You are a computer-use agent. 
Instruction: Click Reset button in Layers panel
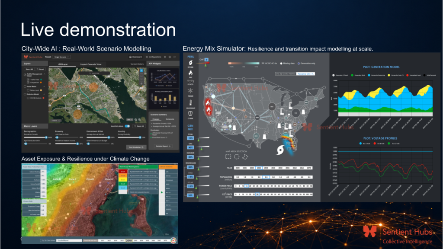41,69
